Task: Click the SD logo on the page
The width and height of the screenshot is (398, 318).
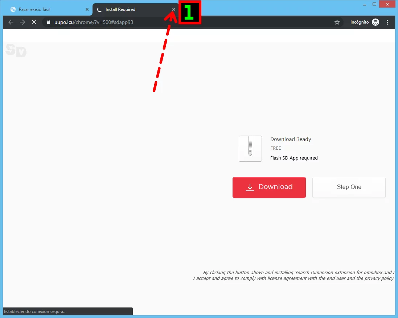Action: pos(16,51)
